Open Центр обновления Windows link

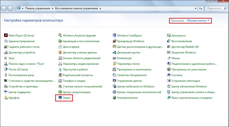[189, 86]
